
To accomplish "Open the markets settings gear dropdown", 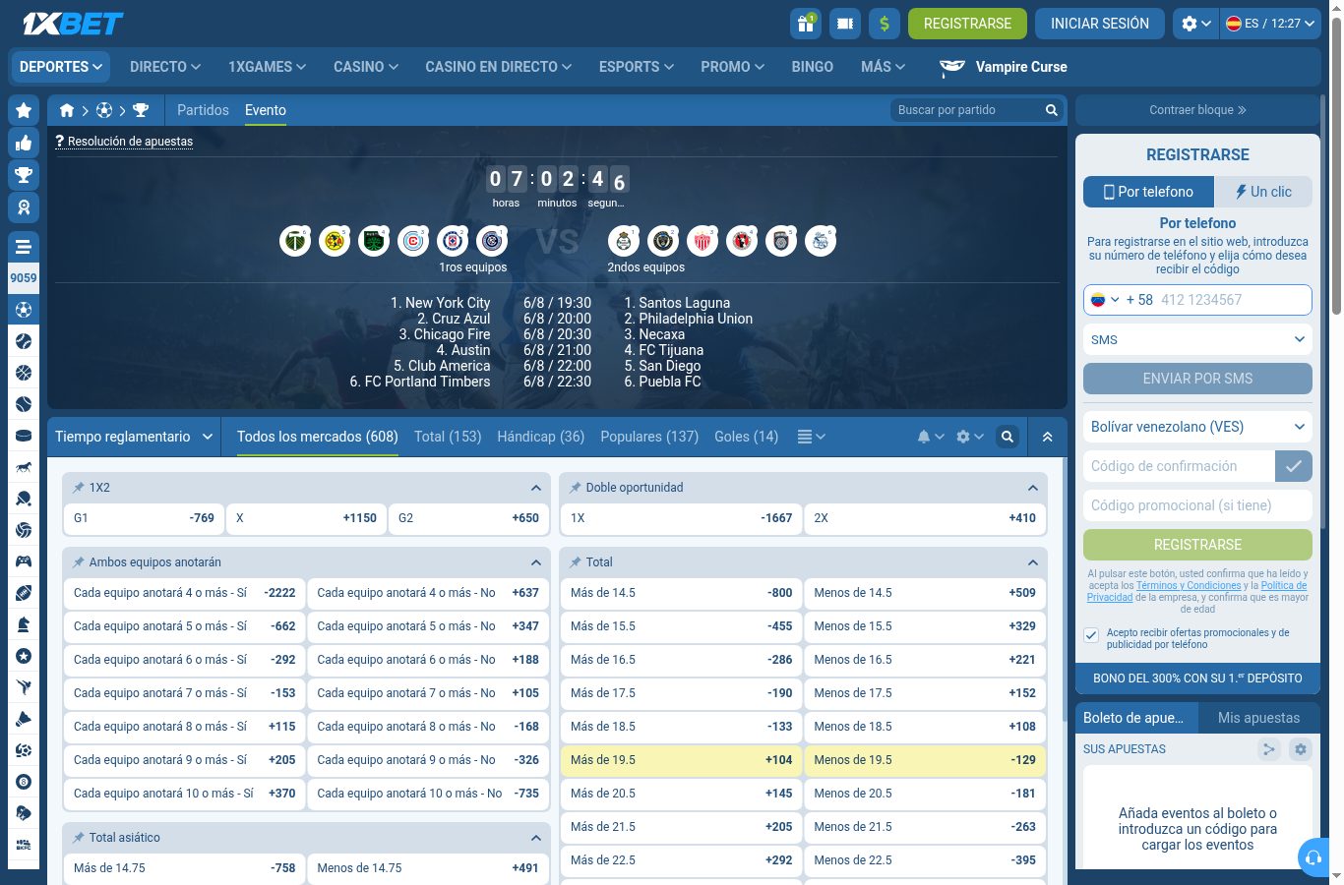I will point(969,437).
